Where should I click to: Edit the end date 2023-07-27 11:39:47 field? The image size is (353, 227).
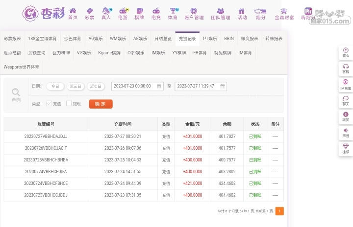tap(201, 86)
